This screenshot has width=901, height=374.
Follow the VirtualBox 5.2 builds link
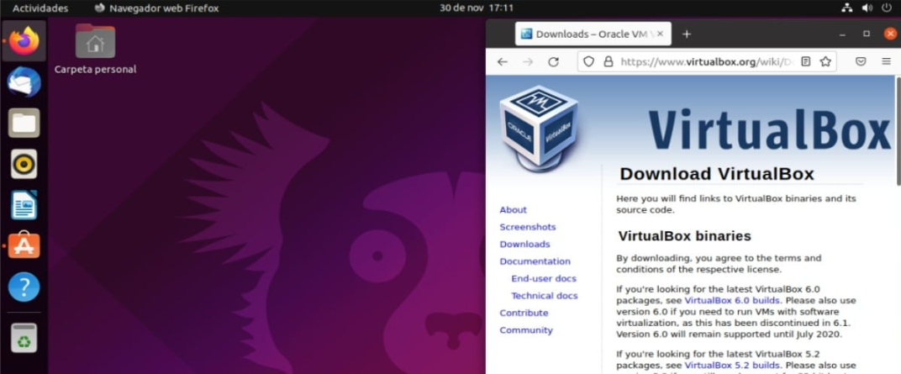click(732, 366)
